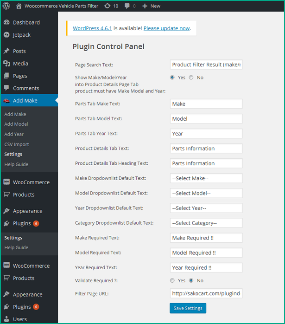The width and height of the screenshot is (285, 324).
Task: Select No for Show Make/Model/Year
Action: [191, 78]
